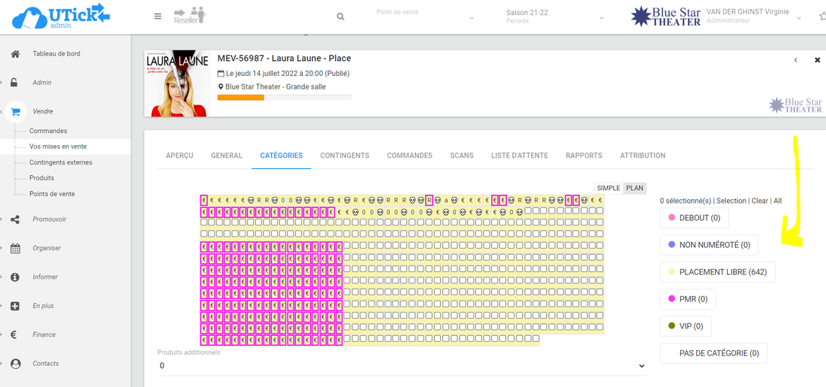
Task: Click the Promouvoir share icon
Action: (x=15, y=219)
